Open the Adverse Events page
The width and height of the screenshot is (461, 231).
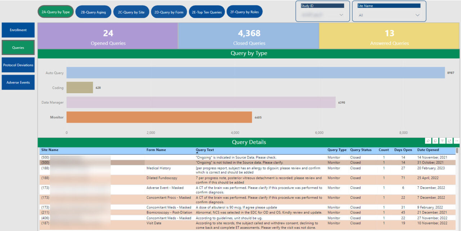click(18, 82)
